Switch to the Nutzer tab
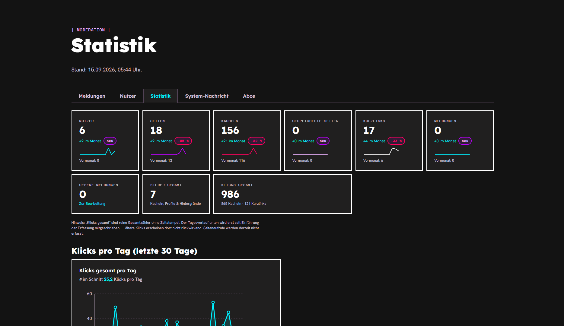This screenshot has height=326, width=564. [128, 96]
